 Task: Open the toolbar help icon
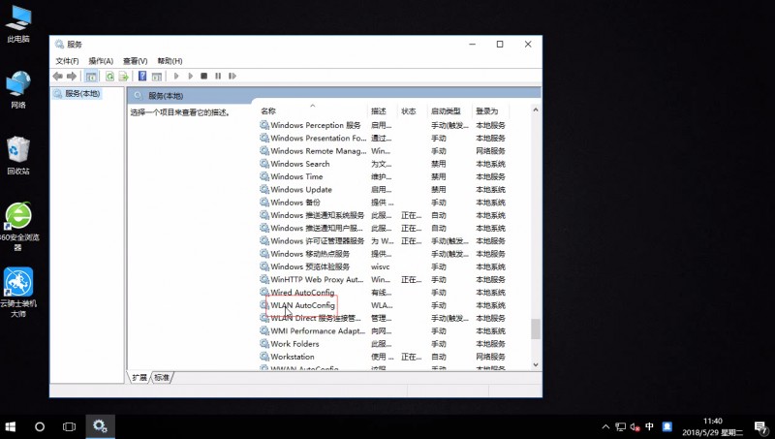(x=142, y=77)
